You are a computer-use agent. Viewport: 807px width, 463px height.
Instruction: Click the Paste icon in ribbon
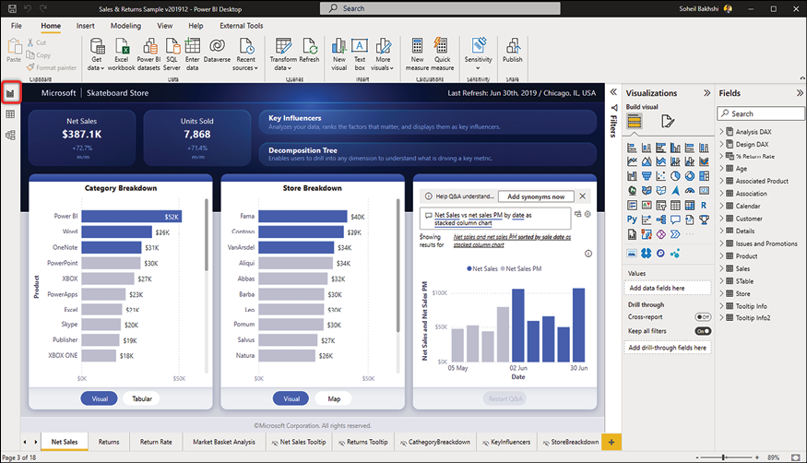coord(14,51)
